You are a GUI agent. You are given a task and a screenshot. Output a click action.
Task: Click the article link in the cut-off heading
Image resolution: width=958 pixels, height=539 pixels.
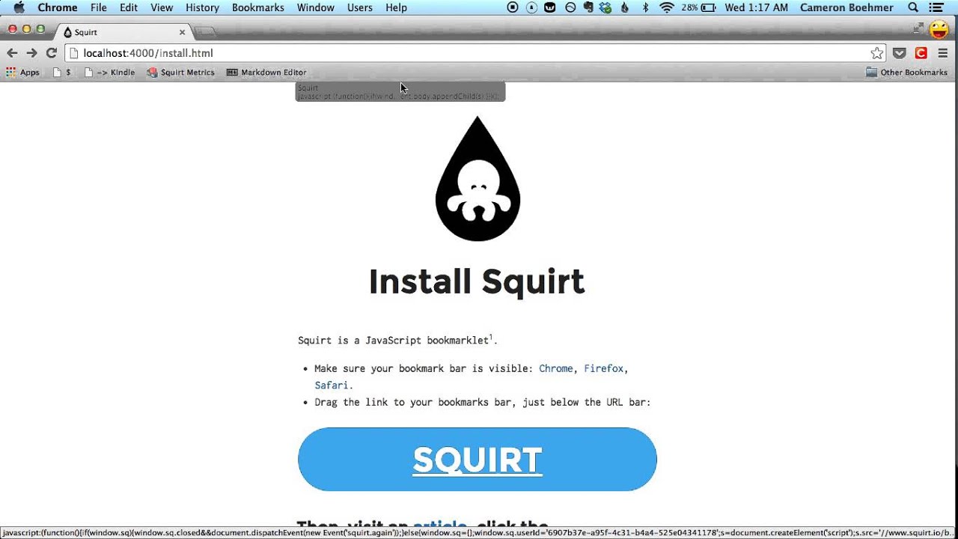[x=439, y=527]
